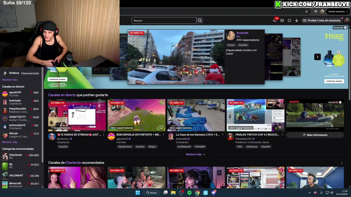
Task: Click PokeAlexVGC avatar under stream card
Action: click(230, 137)
